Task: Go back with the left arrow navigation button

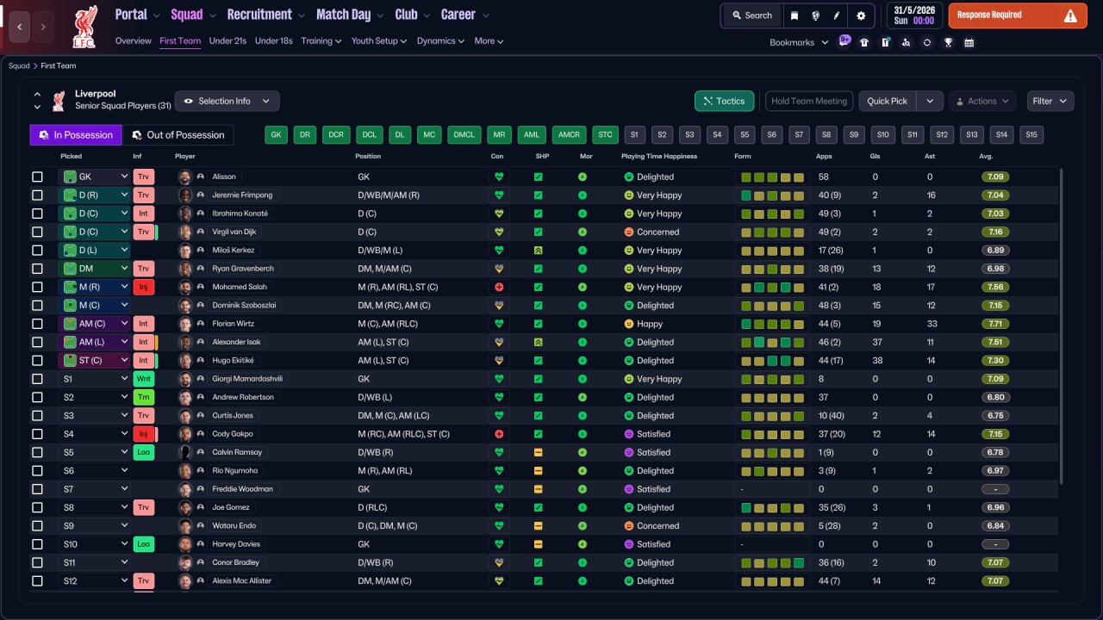Action: (22, 27)
